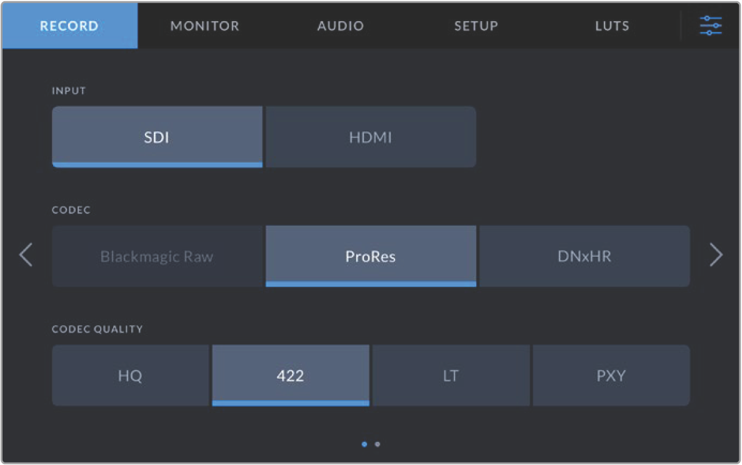Select HDMI as the input
The width and height of the screenshot is (742, 465).
(371, 137)
